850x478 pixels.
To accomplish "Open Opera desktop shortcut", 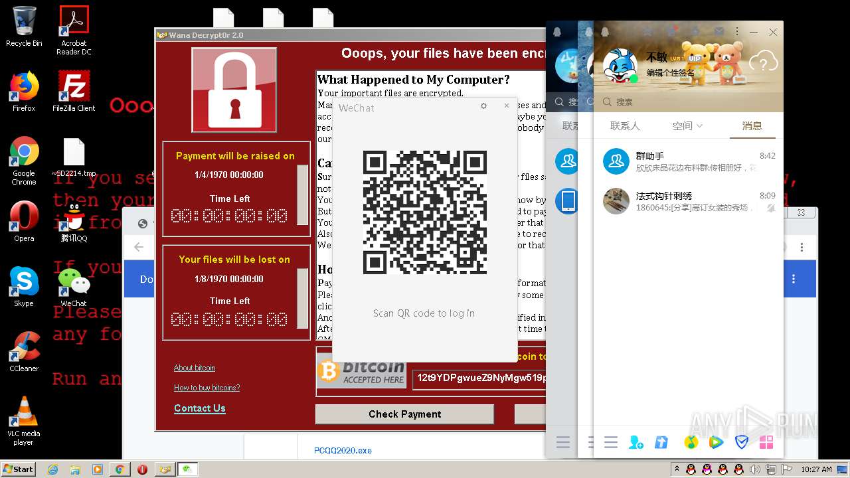I will pos(24,220).
